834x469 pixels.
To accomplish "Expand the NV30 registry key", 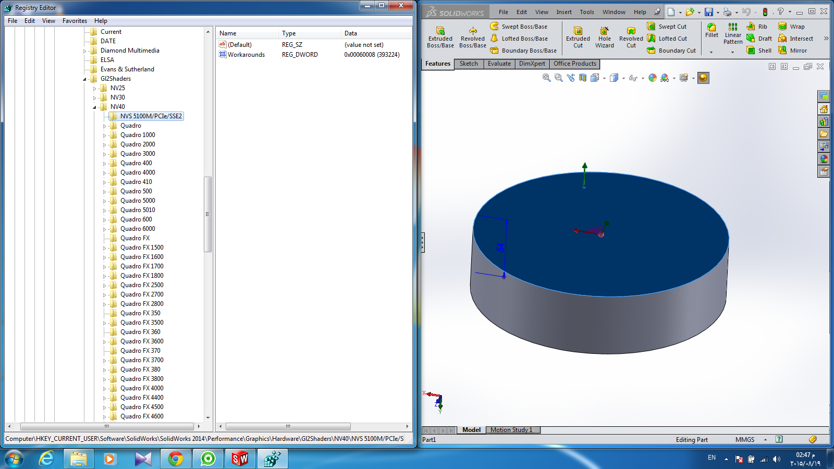I will tap(95, 98).
